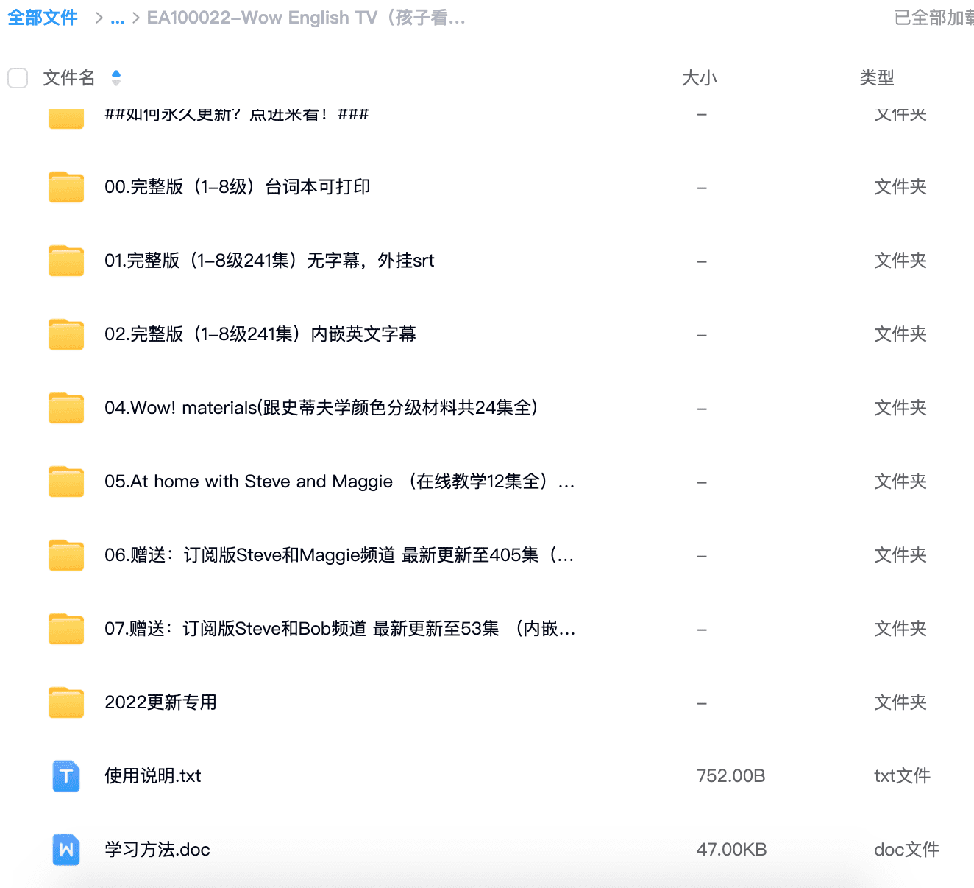974x888 pixels.
Task: Open the txt file icon of 使用说明.txt
Action: [65, 775]
